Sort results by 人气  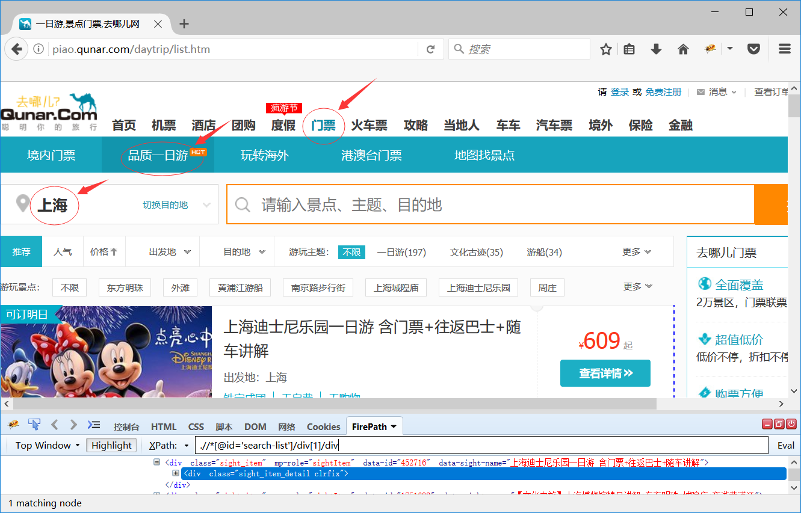coord(63,251)
